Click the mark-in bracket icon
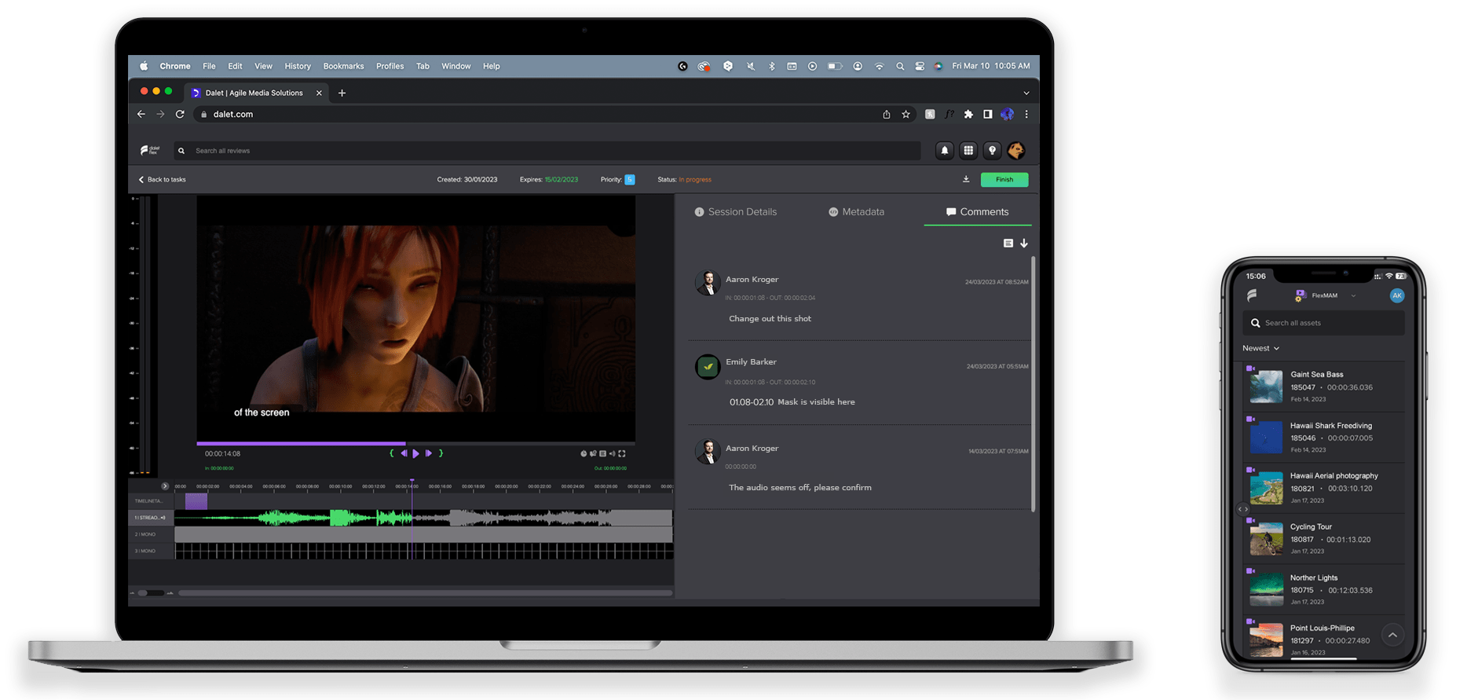Image resolution: width=1478 pixels, height=700 pixels. (392, 453)
